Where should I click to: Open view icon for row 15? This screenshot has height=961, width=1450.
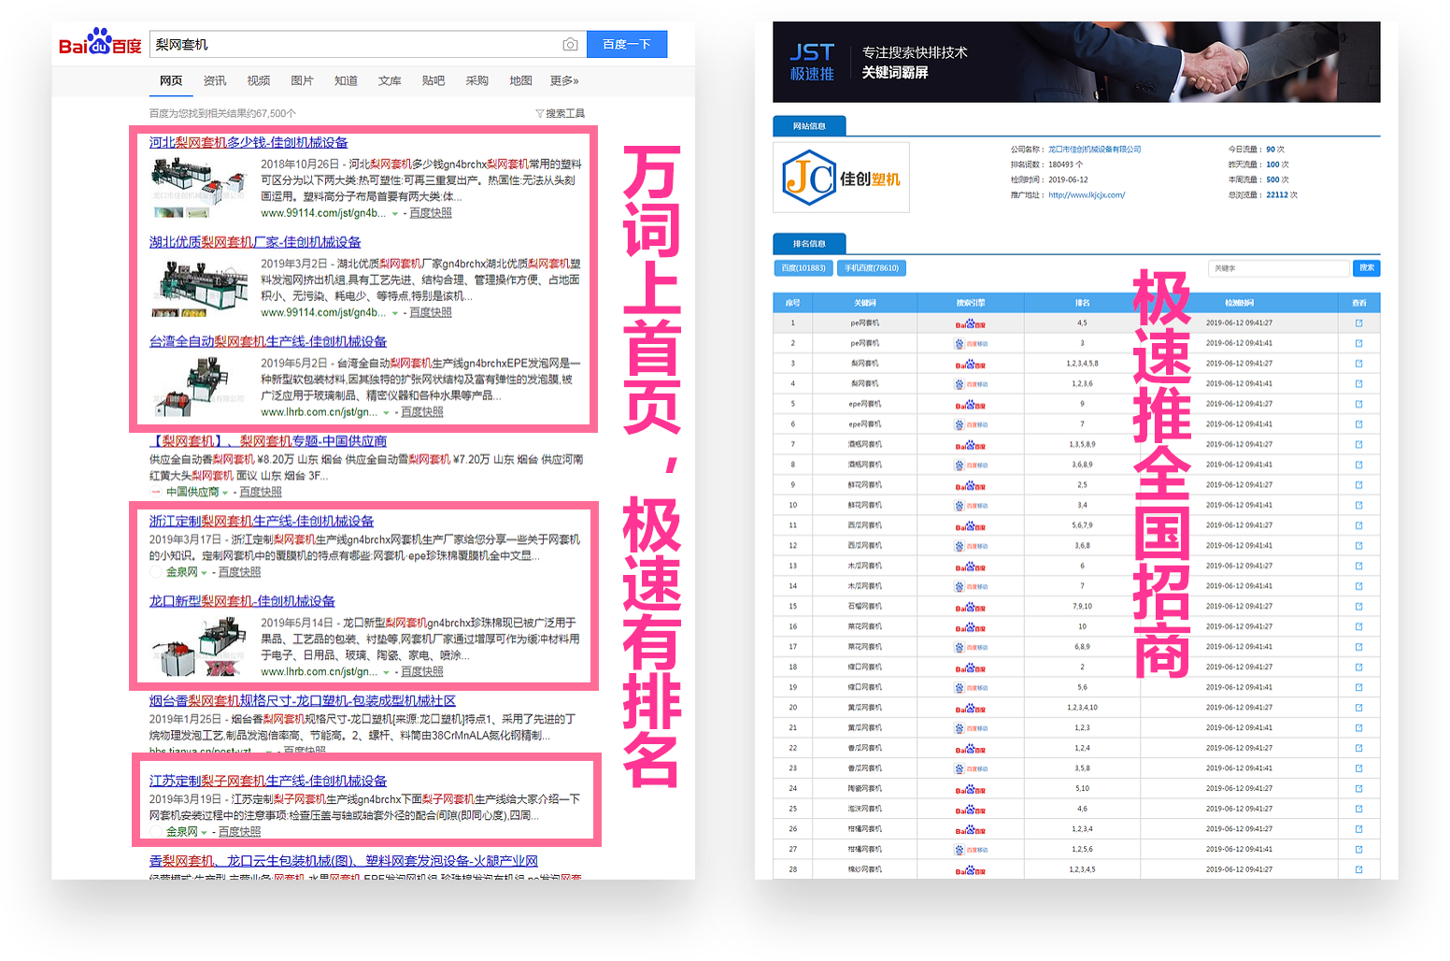point(1358,607)
